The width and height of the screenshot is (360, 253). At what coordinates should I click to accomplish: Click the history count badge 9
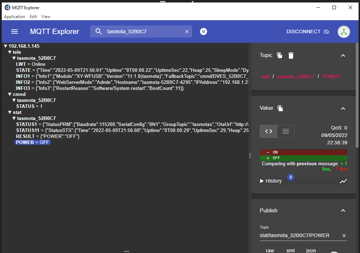(290, 177)
